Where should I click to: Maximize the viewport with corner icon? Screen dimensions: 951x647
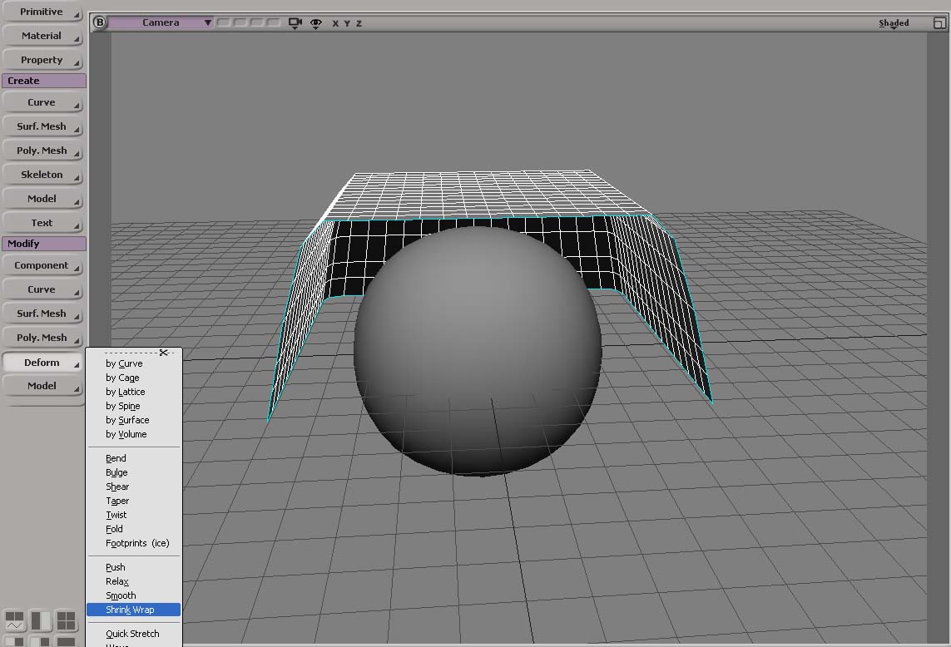[x=939, y=23]
